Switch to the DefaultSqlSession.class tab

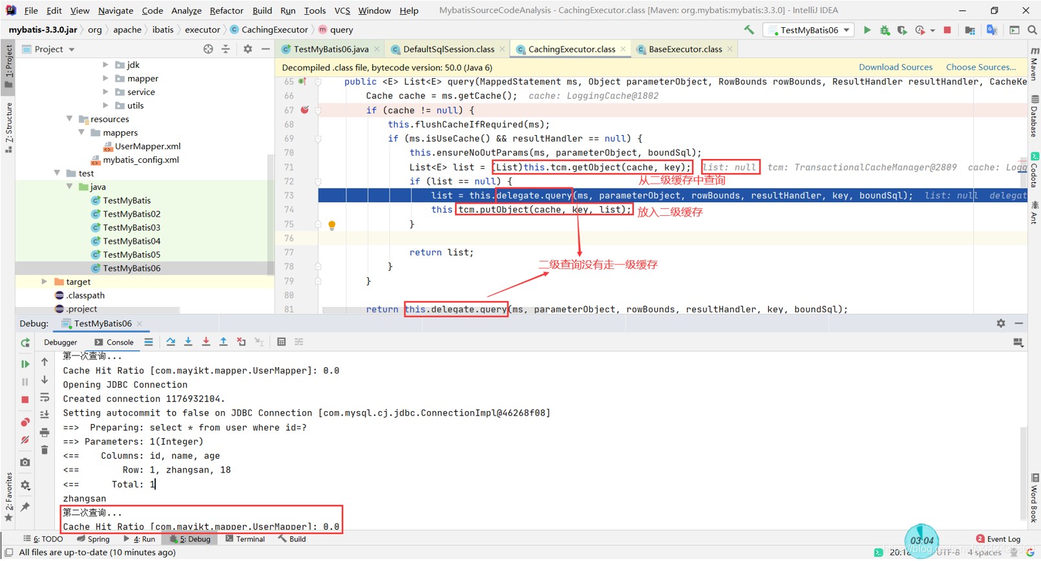(x=448, y=49)
